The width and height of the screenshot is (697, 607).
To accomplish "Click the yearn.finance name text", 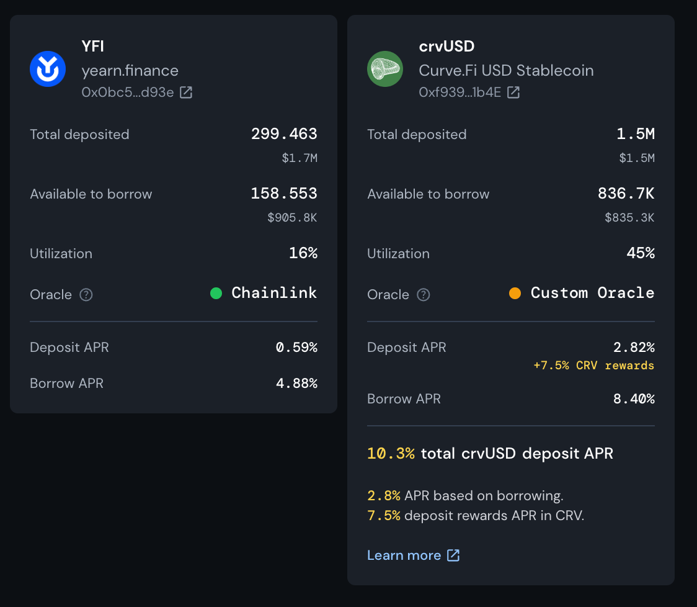I will click(130, 71).
